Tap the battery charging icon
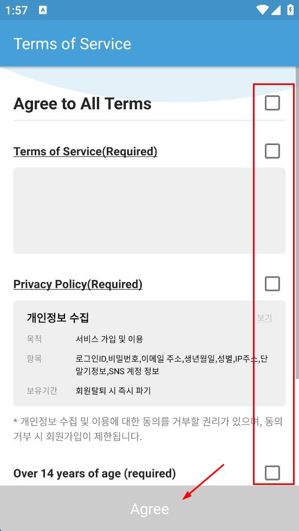 290,10
